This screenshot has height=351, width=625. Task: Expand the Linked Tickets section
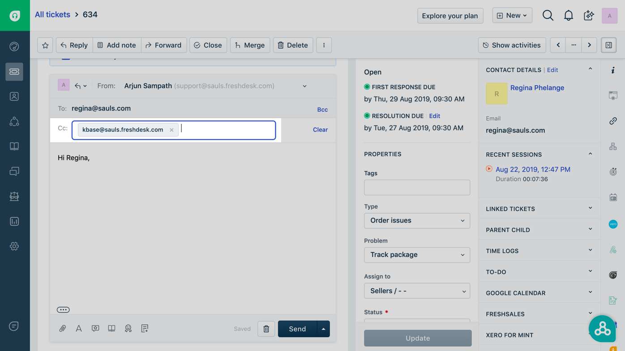[x=539, y=209]
